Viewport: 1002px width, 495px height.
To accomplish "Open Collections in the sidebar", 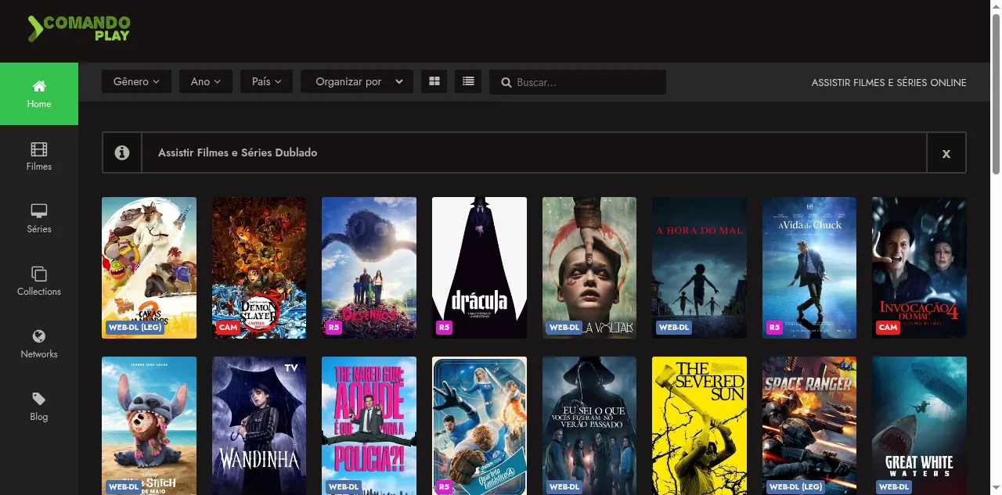I will tap(39, 282).
